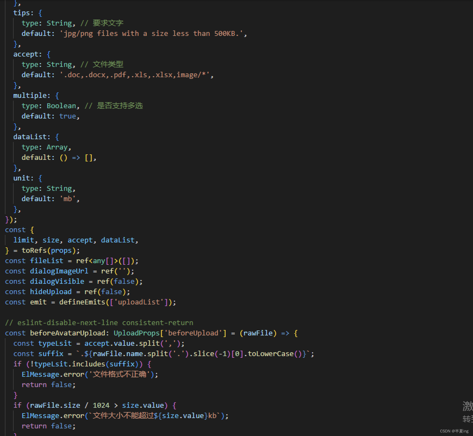Click the 'uploadList' string literal

tap(139, 302)
